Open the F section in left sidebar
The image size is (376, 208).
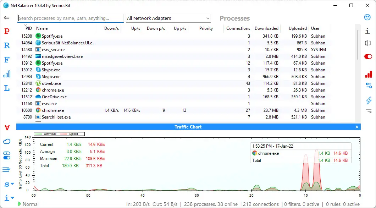coord(7,60)
